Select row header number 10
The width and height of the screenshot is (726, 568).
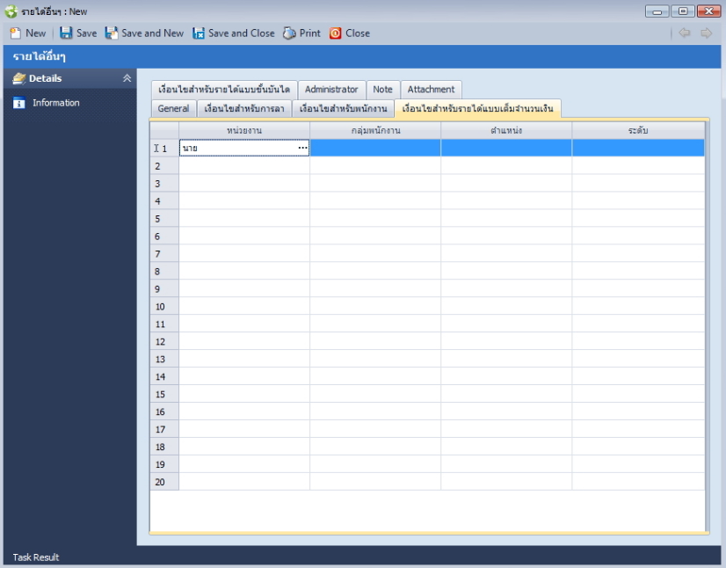[164, 307]
